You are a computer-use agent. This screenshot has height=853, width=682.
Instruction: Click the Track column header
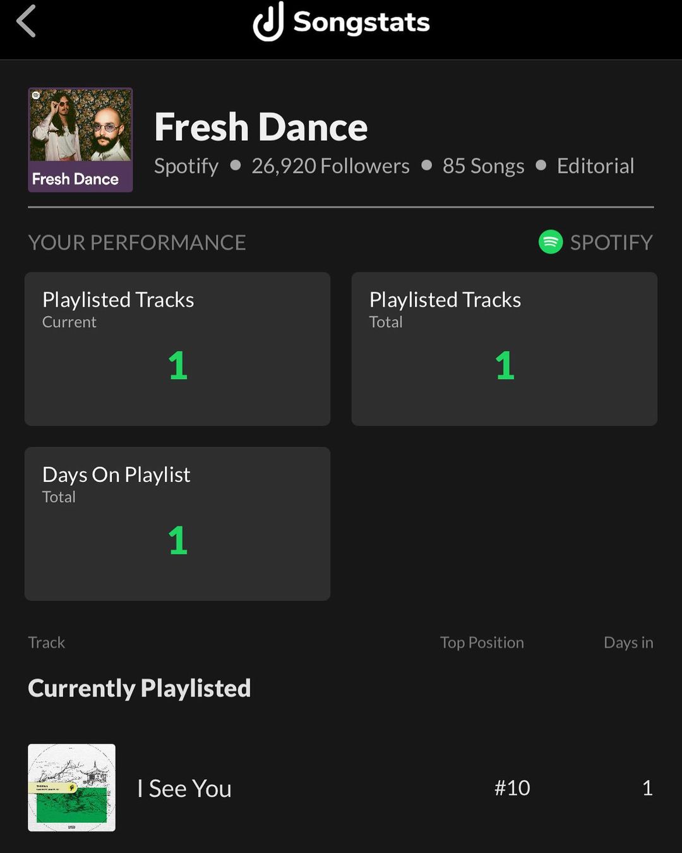pos(47,643)
